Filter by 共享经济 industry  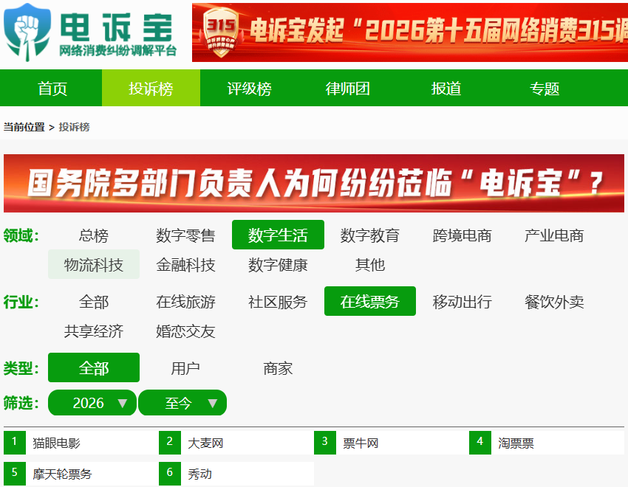pos(94,331)
